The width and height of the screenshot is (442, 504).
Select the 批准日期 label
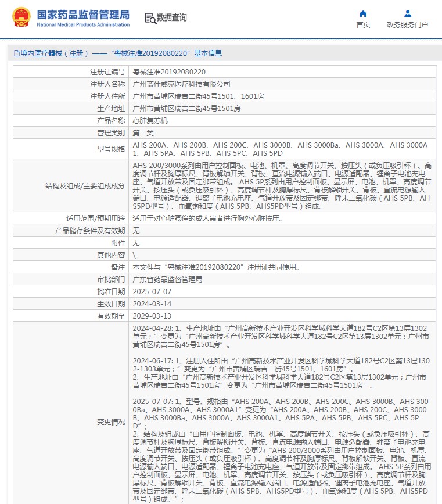pyautogui.click(x=111, y=292)
